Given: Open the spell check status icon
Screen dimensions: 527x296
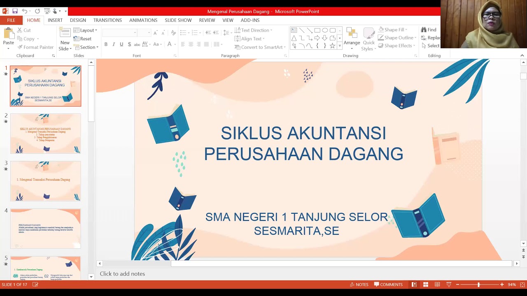Looking at the screenshot, I should click(35, 284).
